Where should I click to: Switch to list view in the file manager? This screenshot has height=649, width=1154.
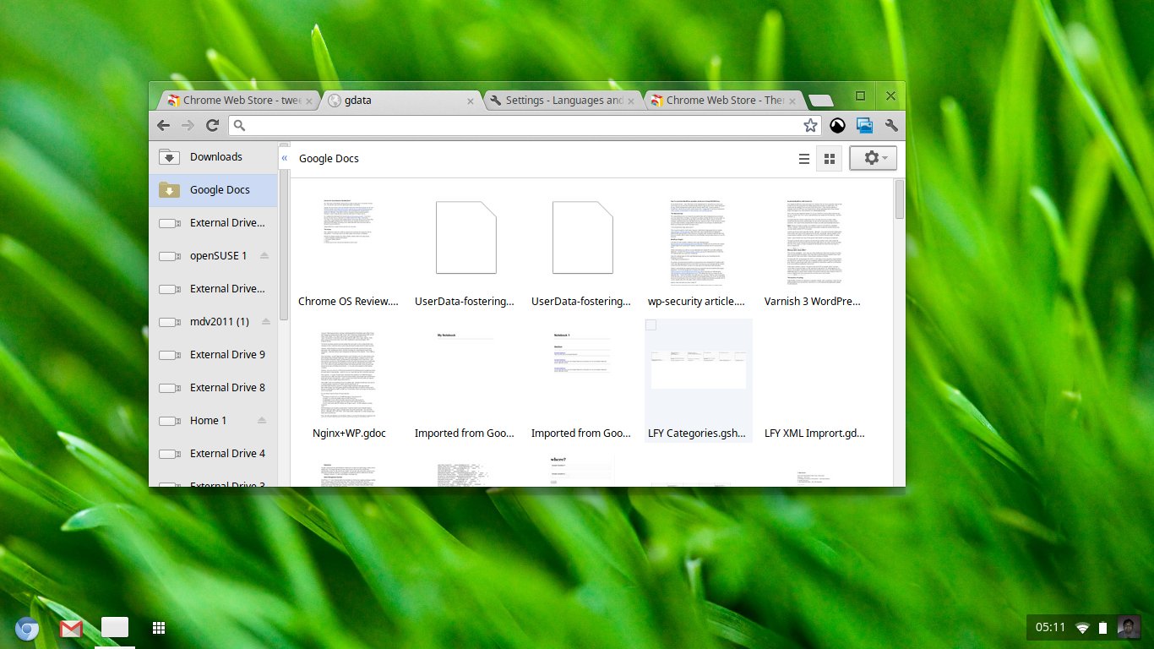804,159
